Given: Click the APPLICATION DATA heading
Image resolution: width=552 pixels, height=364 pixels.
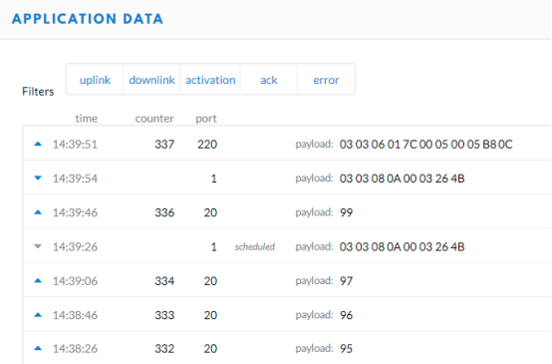Looking at the screenshot, I should tap(88, 19).
